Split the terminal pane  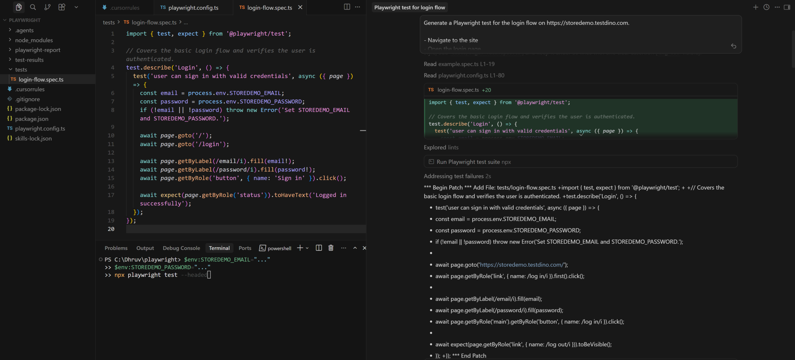pos(319,248)
